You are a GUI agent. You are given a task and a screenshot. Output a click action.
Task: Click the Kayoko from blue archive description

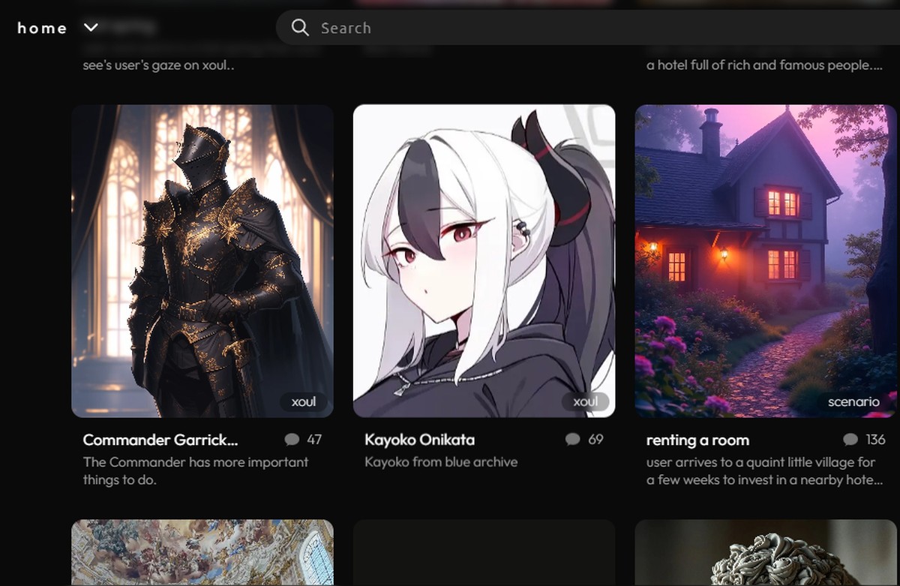pos(441,462)
